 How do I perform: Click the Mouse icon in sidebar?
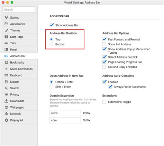(x=6, y=82)
